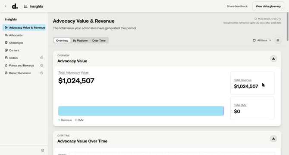The image size is (289, 155).
Task: Click the View data glossary button
Action: (268, 6)
